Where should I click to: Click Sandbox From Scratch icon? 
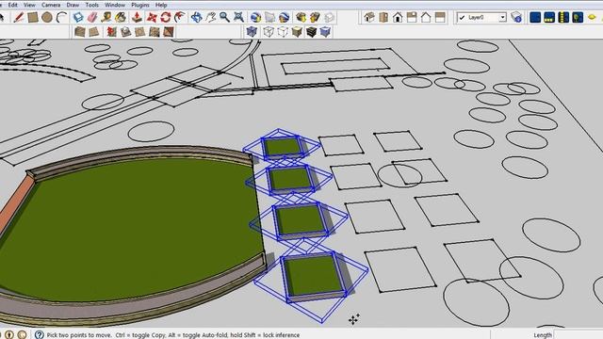[x=94, y=32]
